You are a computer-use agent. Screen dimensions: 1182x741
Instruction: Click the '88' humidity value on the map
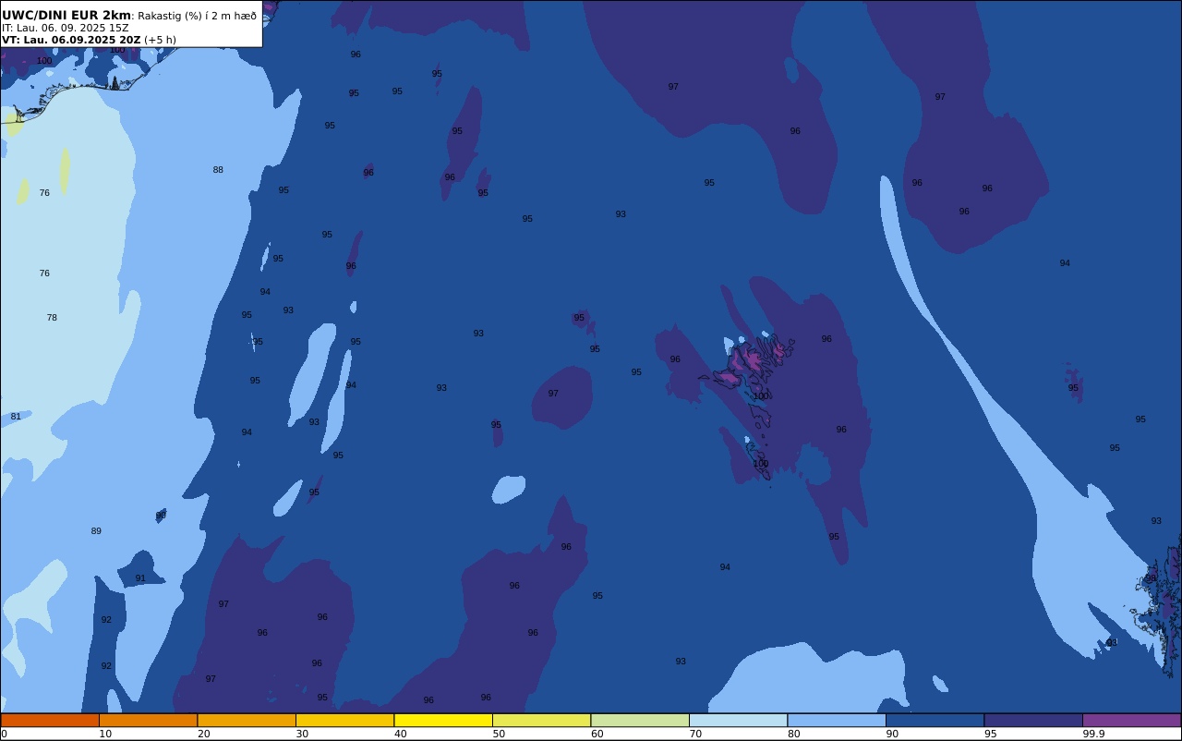coord(218,170)
